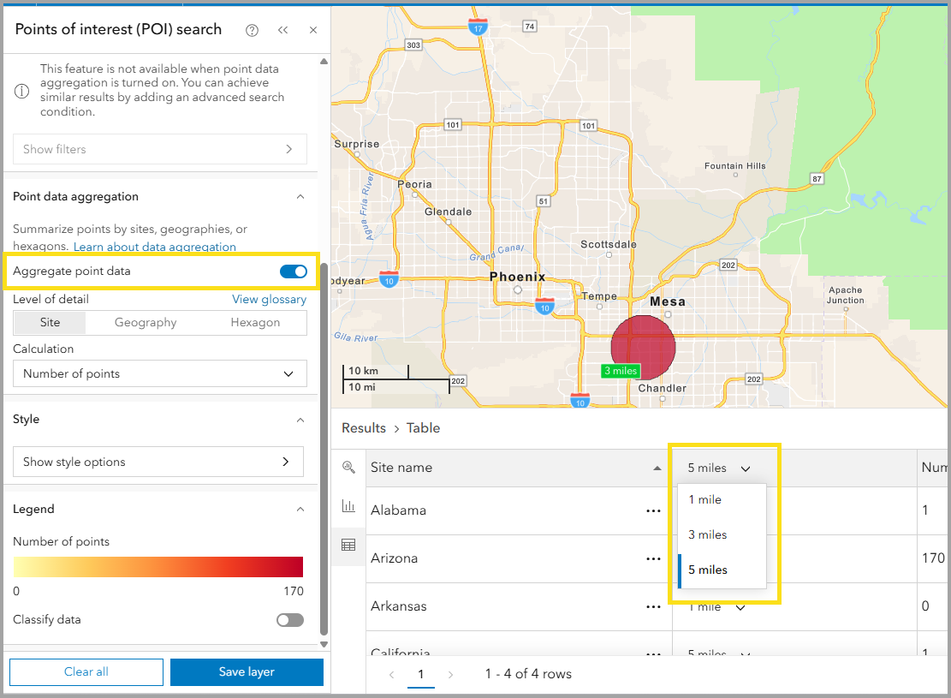Click the help question mark icon
This screenshot has width=951, height=698.
[252, 30]
